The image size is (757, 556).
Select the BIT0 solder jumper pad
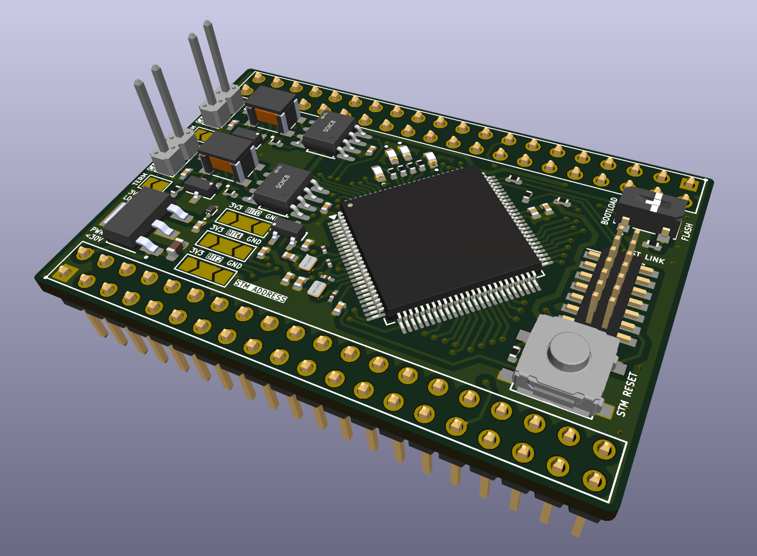244,223
